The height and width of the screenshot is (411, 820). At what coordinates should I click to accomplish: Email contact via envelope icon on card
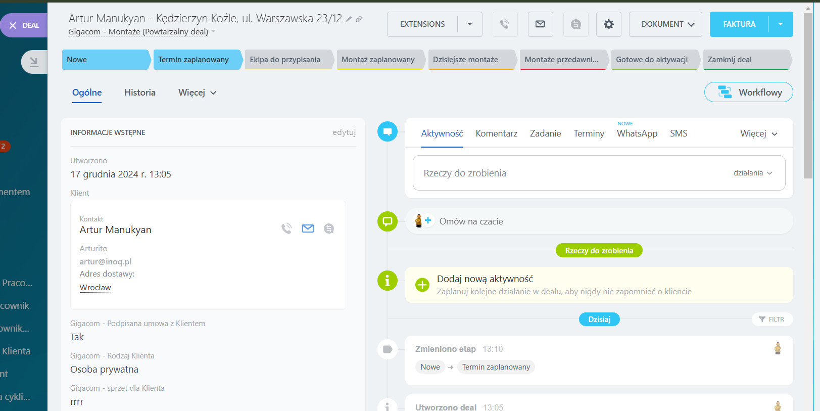pos(308,229)
